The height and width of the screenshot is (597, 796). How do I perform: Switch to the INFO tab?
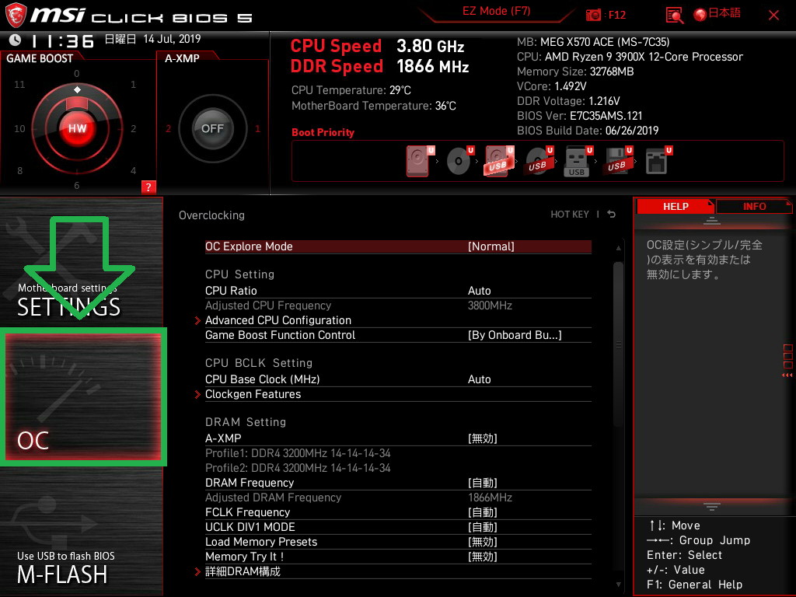click(x=754, y=207)
